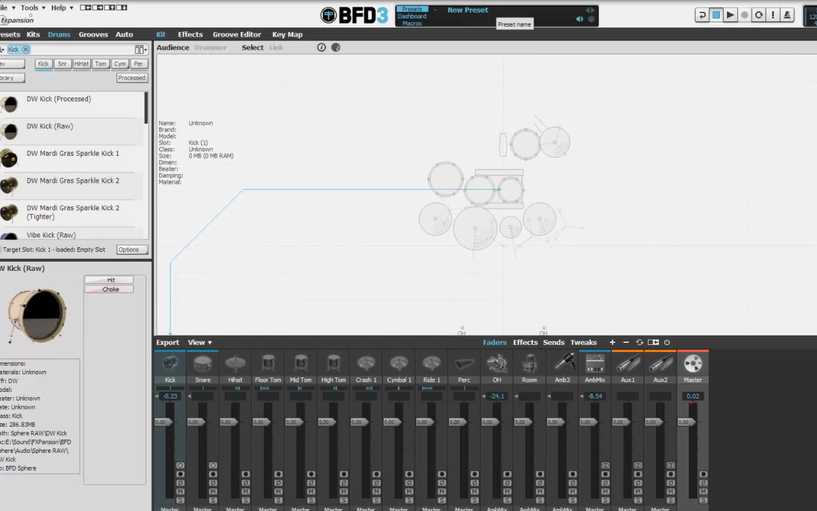Select the Floor Tom channel icon
817x511 pixels.
click(x=268, y=364)
